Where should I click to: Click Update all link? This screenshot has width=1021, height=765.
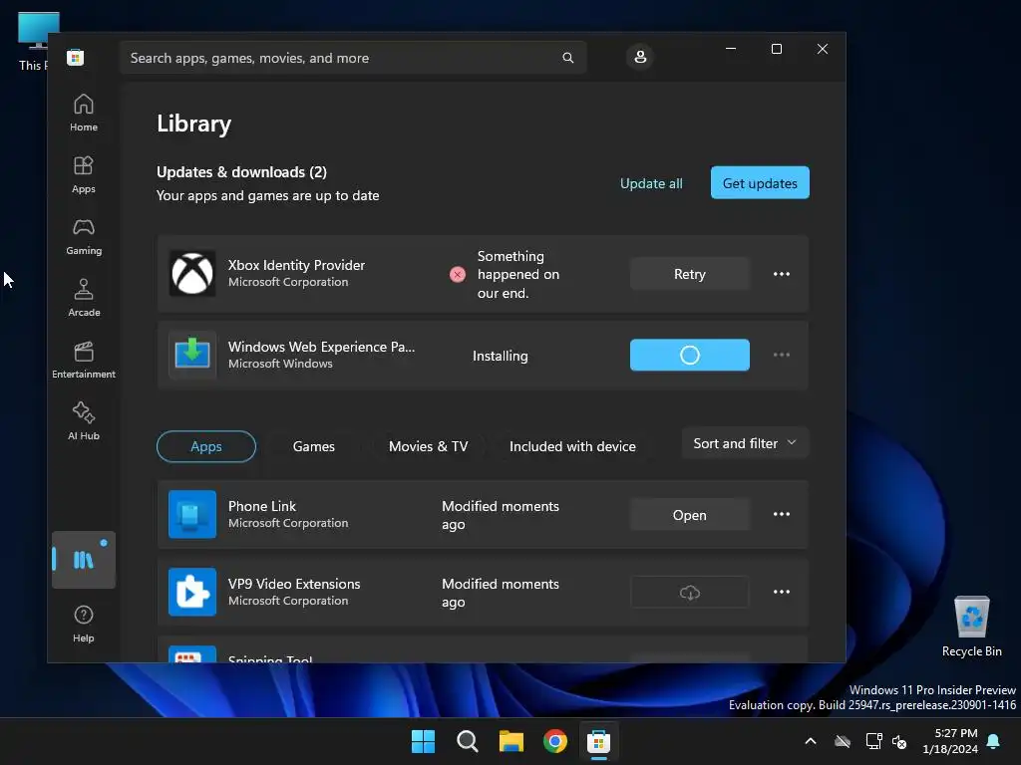coord(651,183)
